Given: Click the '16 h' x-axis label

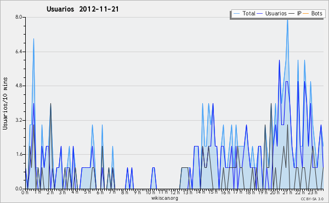Looking at the screenshot, I should point(225,193).
